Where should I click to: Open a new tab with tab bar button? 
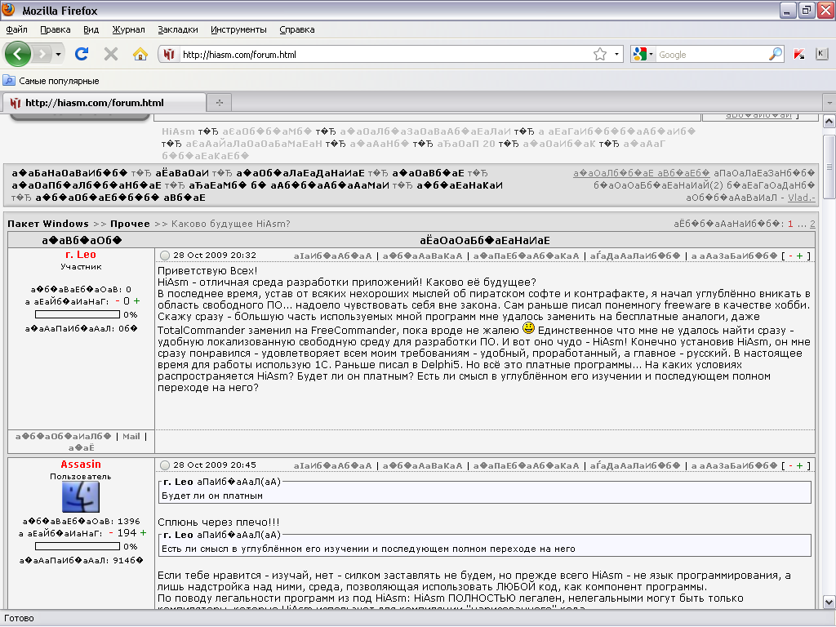click(219, 103)
